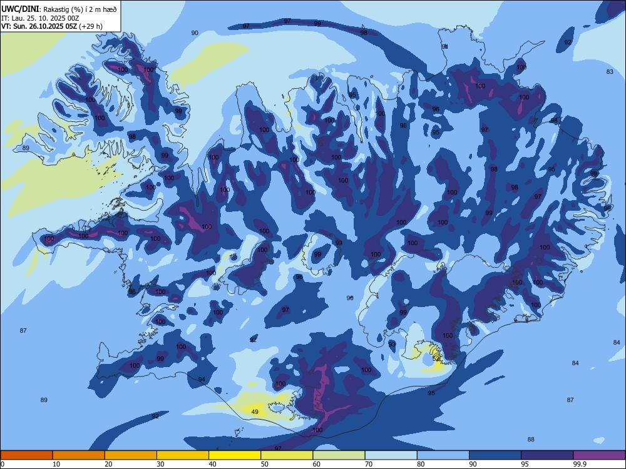Select the 10–20 orange legend swatch
The image size is (626, 469).
click(79, 455)
